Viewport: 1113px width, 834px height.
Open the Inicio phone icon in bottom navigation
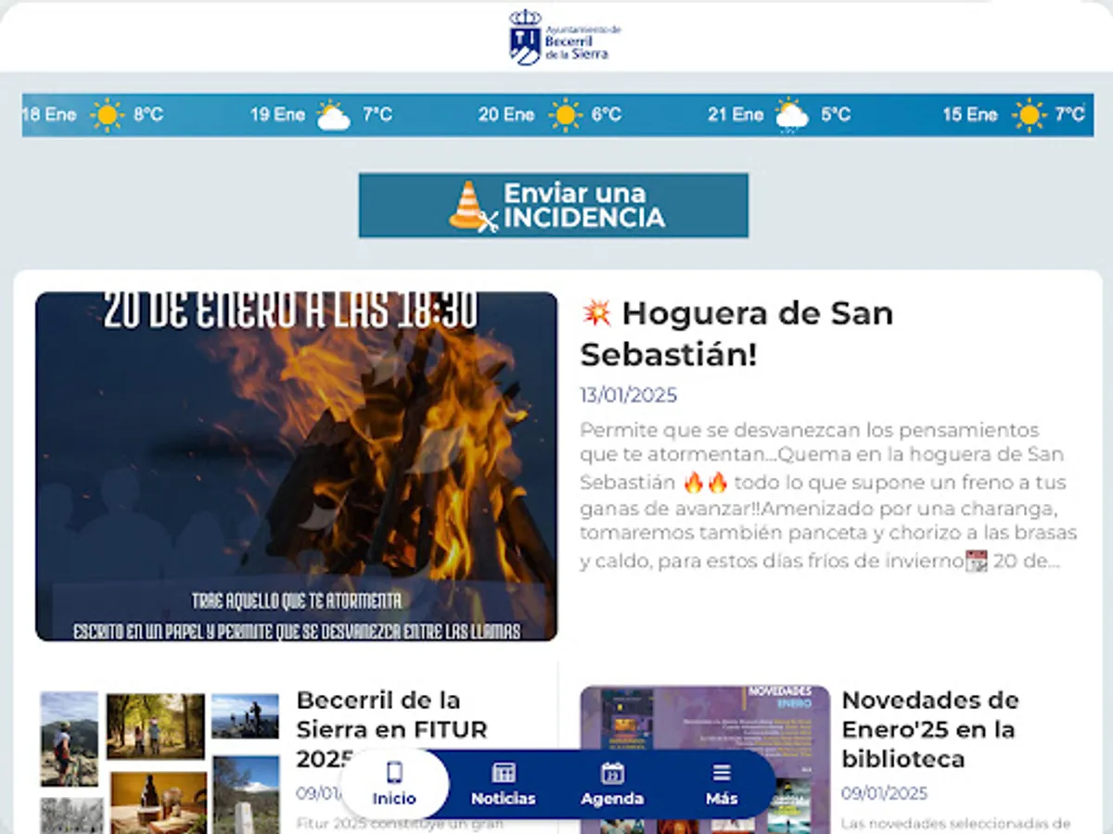[x=393, y=771]
